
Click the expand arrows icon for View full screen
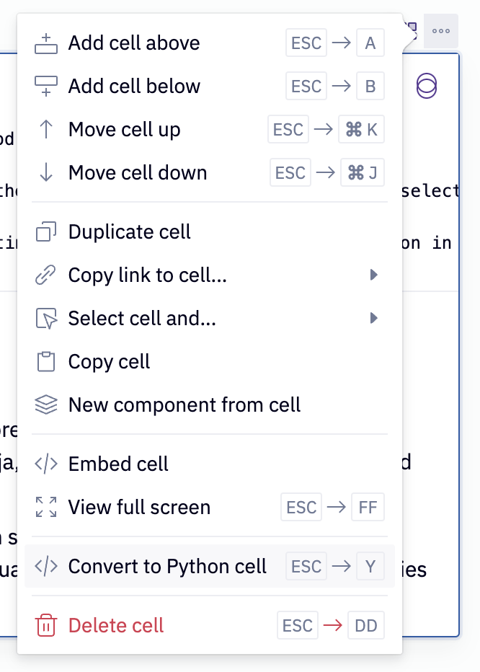[45, 507]
